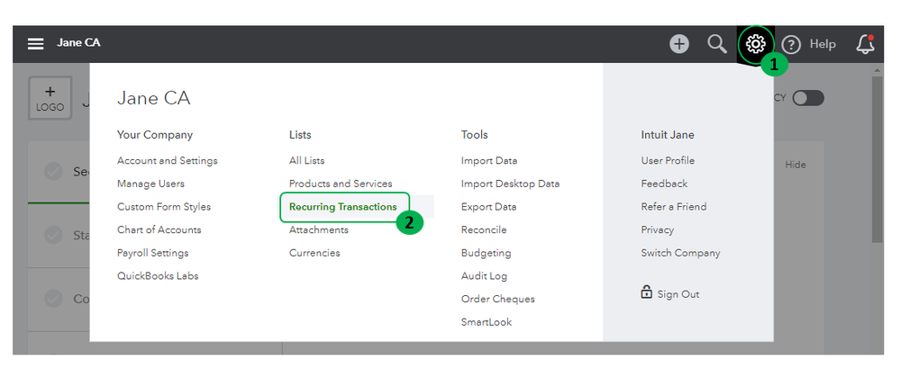Open the Search magnifier icon
Screen dimensions: 900x386
(717, 44)
